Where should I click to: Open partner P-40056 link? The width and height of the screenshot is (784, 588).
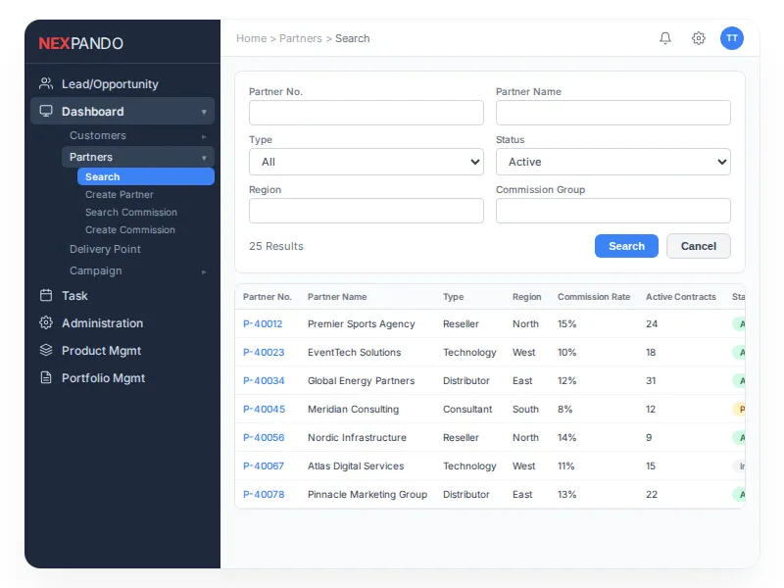pyautogui.click(x=264, y=438)
